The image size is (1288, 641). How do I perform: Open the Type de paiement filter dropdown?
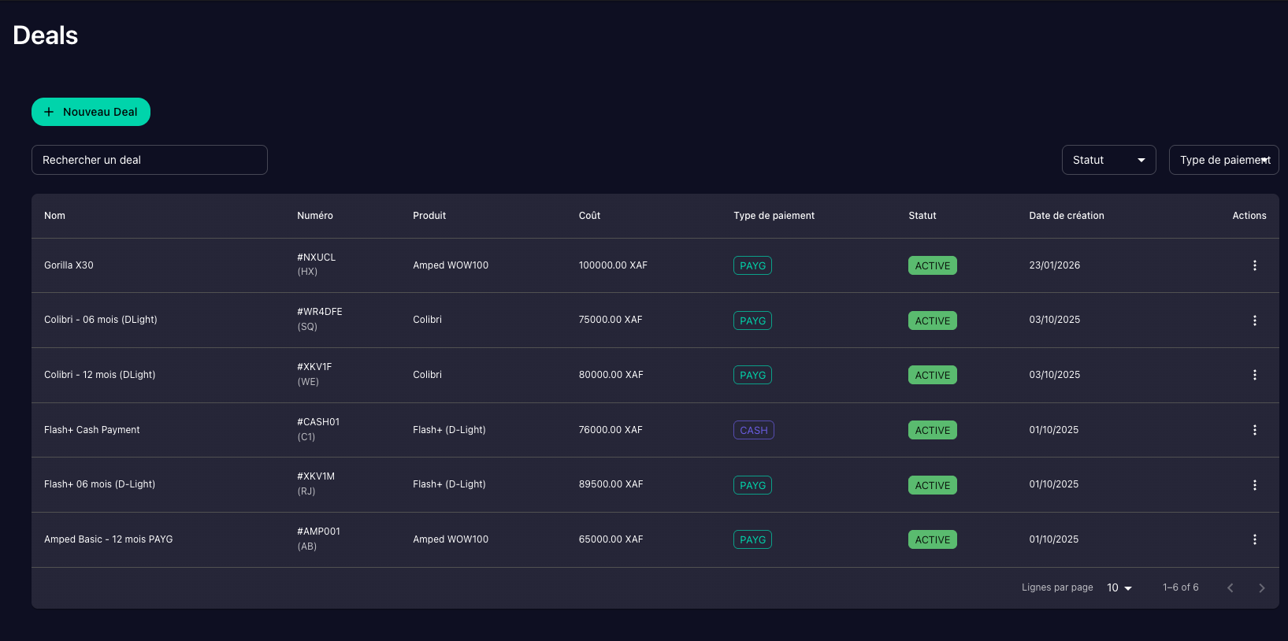pyautogui.click(x=1223, y=160)
